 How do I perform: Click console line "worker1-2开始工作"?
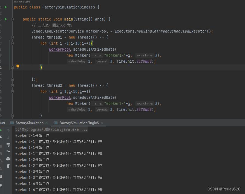(32, 160)
